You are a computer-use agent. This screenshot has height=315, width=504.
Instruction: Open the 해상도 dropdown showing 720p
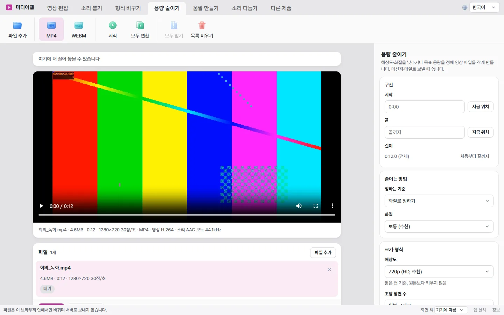(x=439, y=272)
